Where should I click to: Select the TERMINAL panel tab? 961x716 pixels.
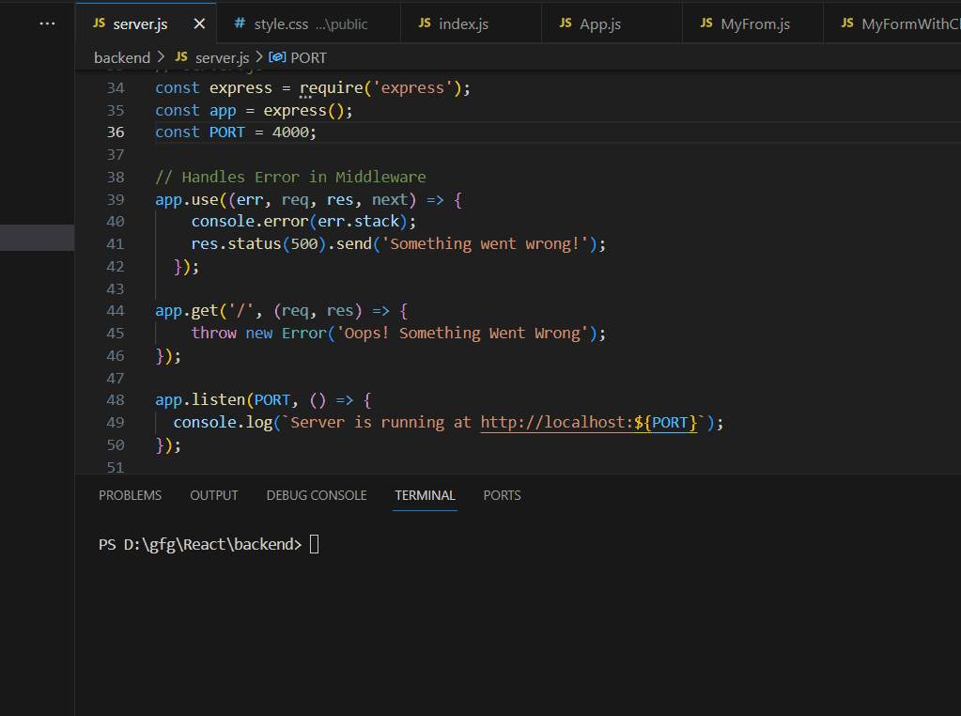click(425, 495)
